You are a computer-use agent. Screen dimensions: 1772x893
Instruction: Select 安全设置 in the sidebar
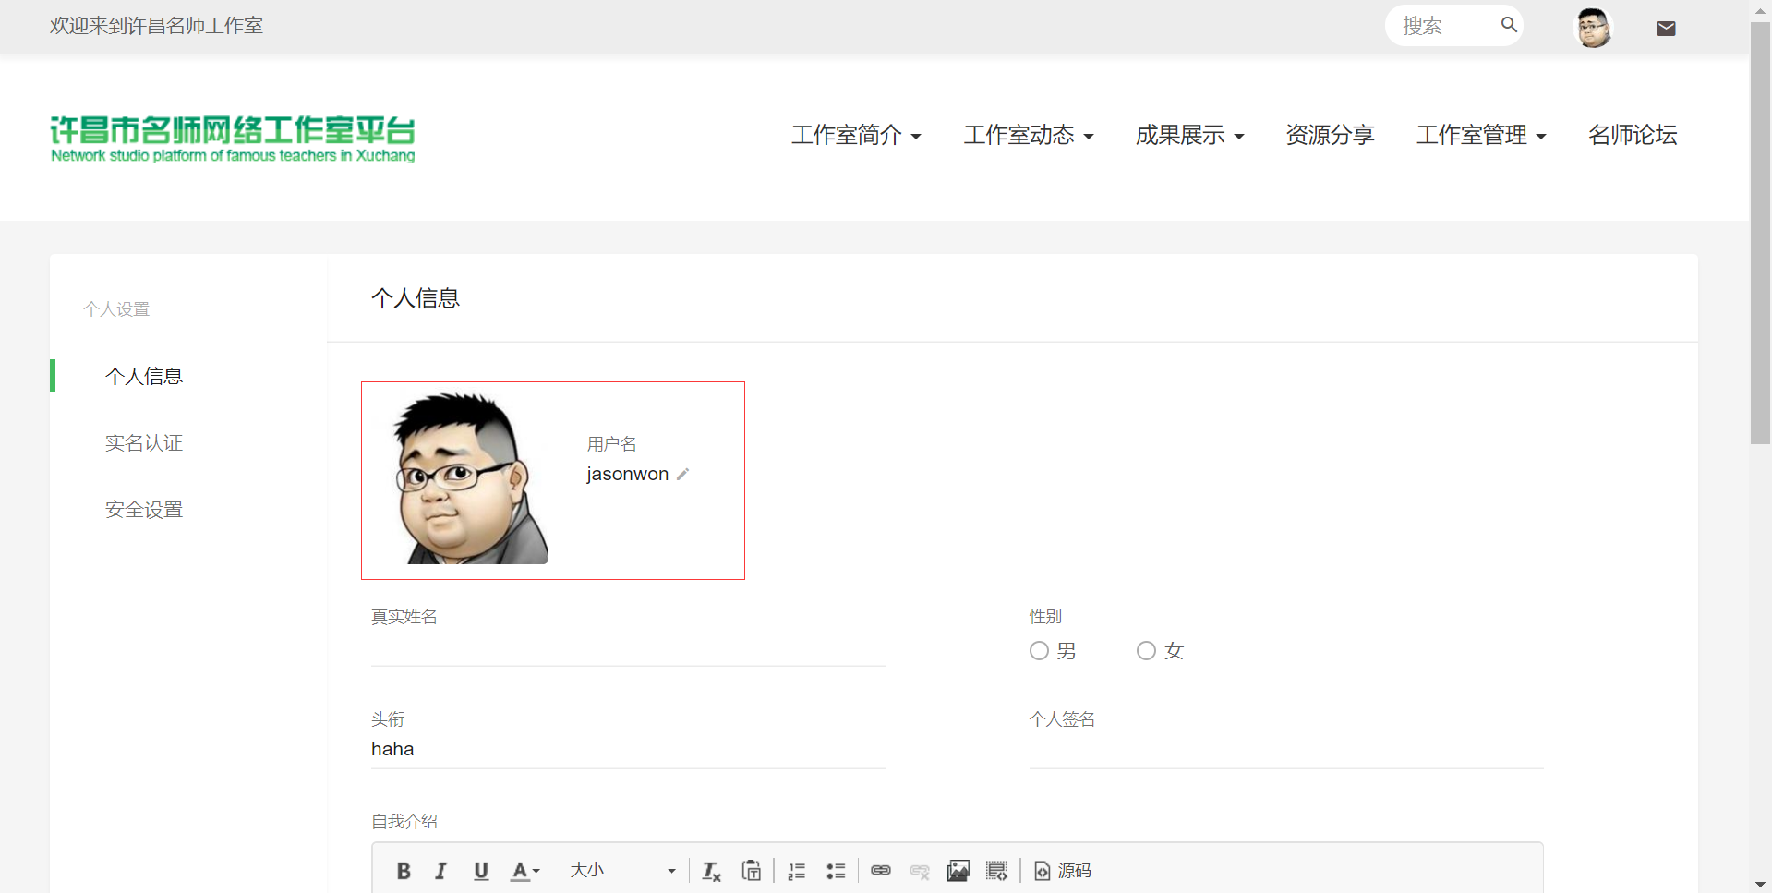144,510
